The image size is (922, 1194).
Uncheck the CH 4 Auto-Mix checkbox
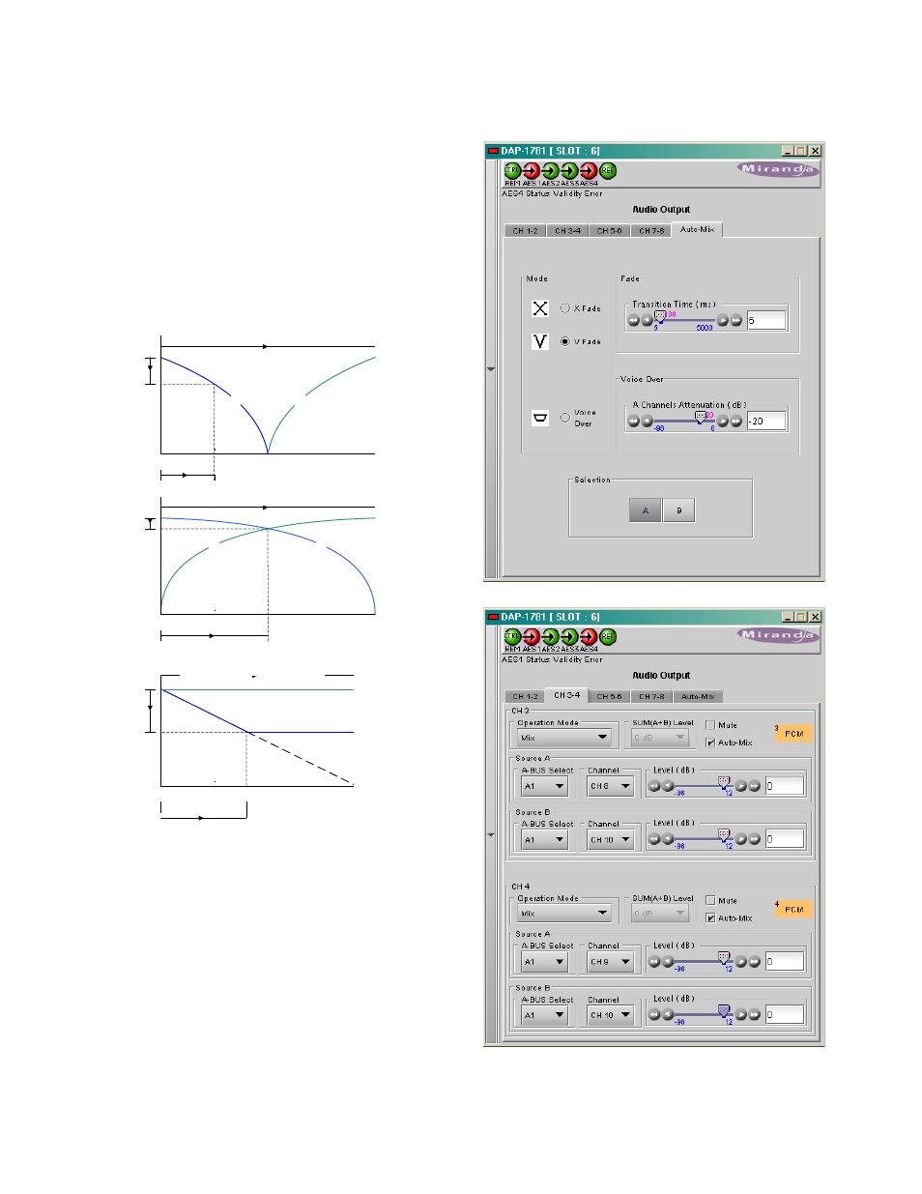[710, 918]
